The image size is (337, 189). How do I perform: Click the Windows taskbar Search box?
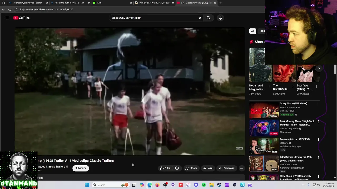click(110, 185)
